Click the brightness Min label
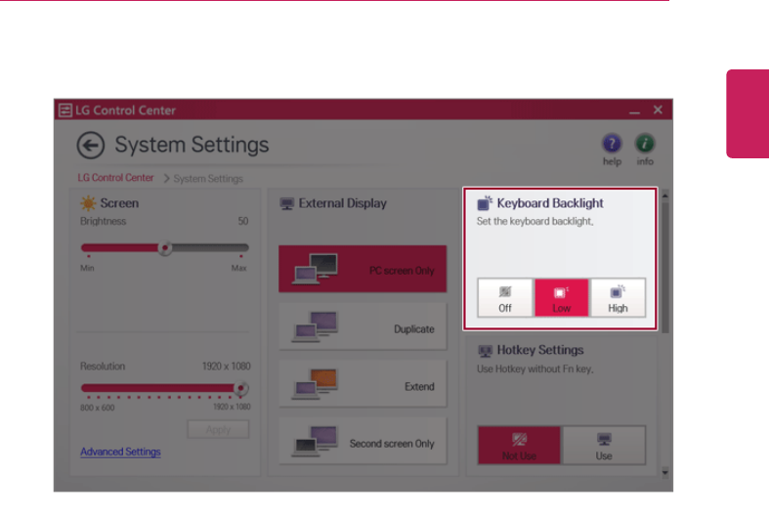The image size is (769, 517). tap(87, 268)
